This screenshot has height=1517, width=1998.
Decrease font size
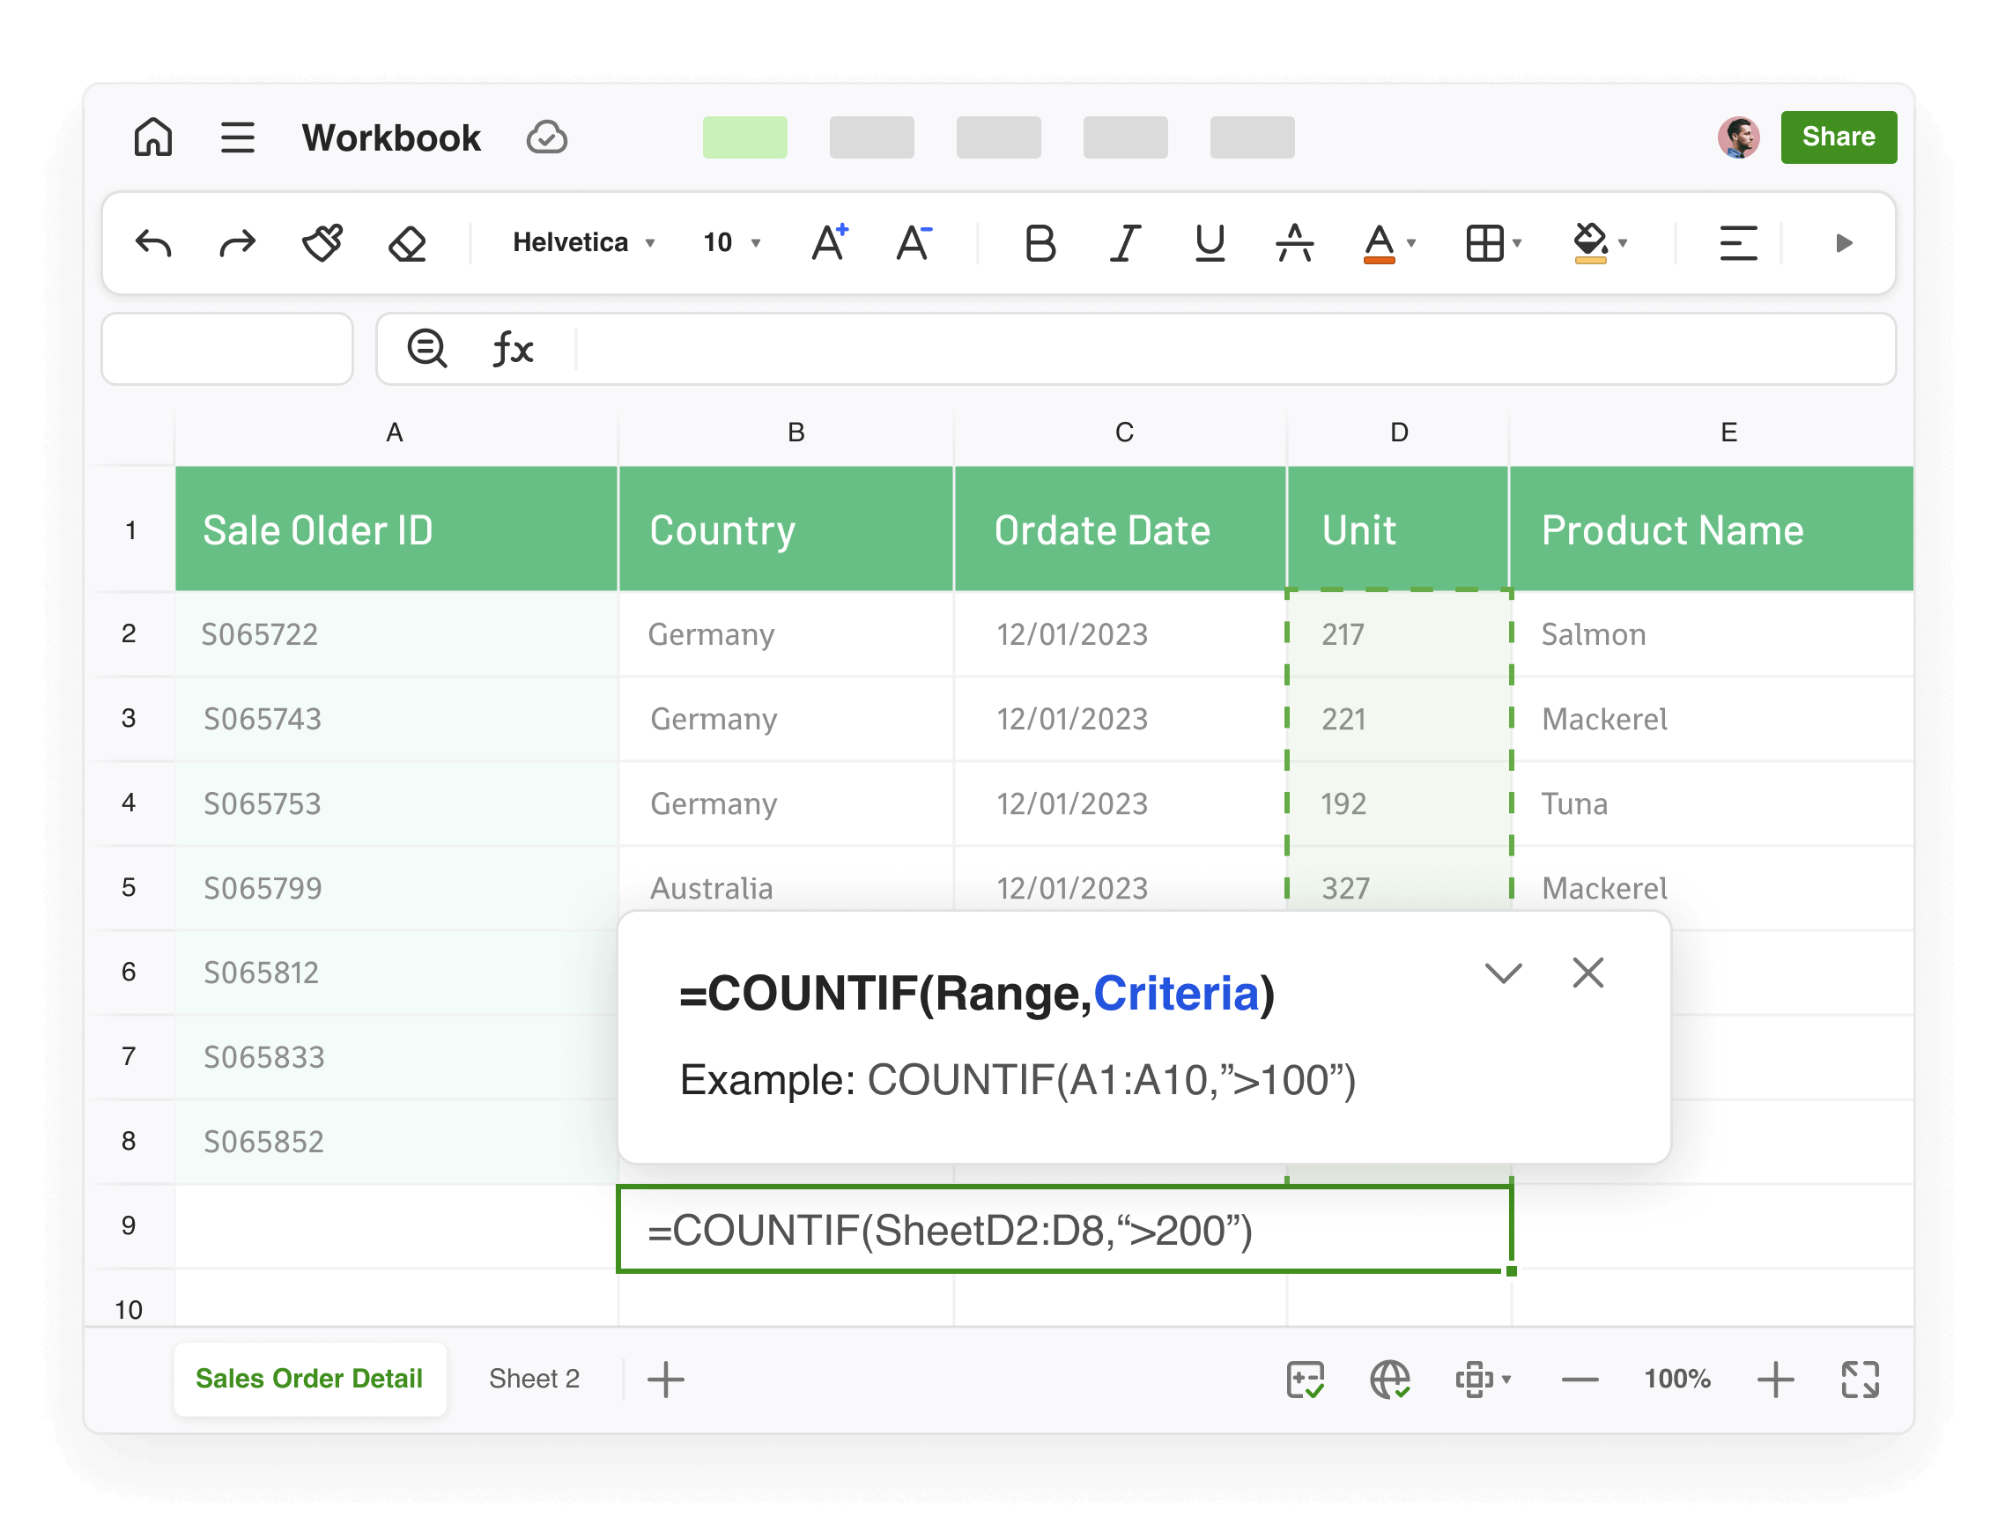[914, 242]
